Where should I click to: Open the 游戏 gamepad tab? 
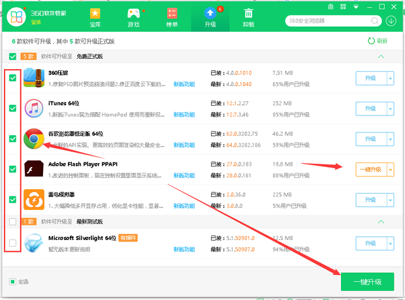(133, 18)
